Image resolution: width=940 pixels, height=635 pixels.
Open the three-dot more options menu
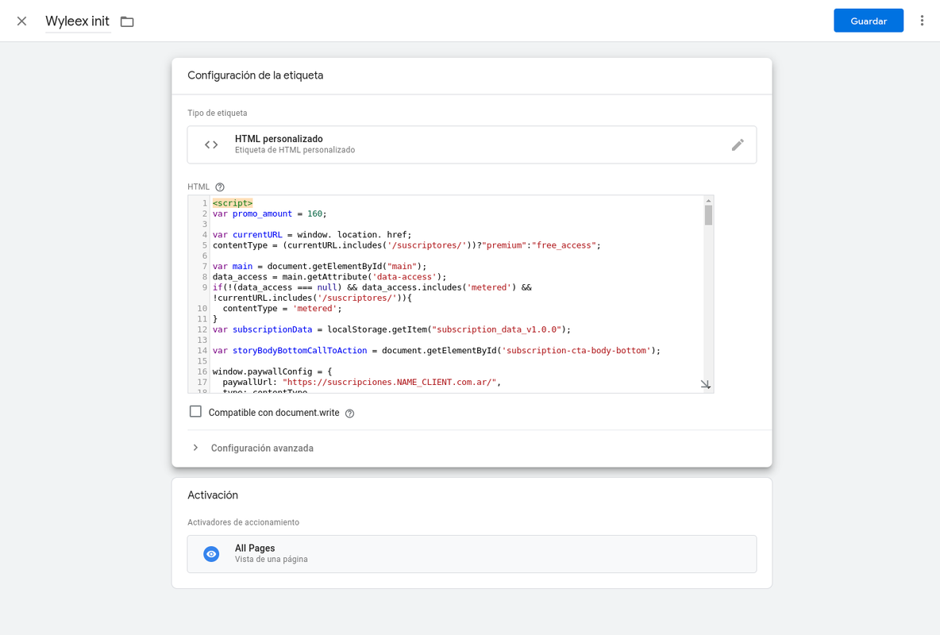922,21
